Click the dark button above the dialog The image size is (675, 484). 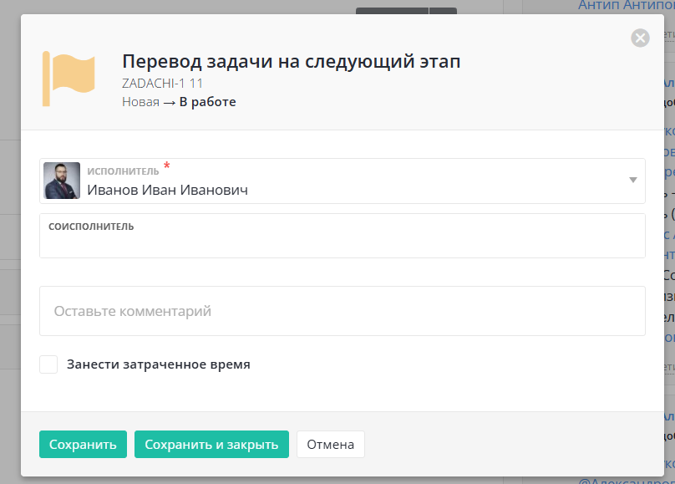tap(393, 10)
